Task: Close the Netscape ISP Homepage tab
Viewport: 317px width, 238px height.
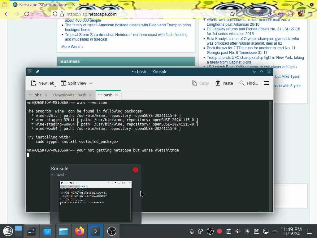Action: [x=74, y=5]
